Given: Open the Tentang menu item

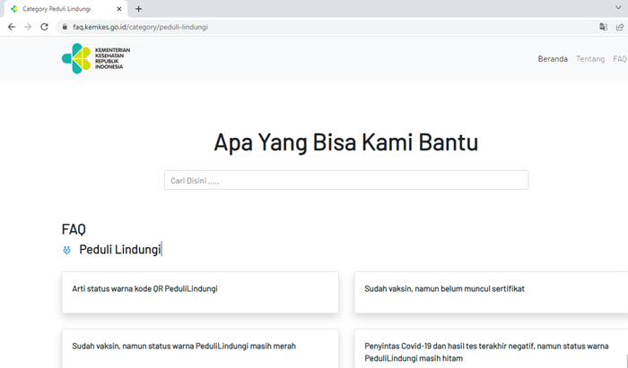Looking at the screenshot, I should 590,59.
